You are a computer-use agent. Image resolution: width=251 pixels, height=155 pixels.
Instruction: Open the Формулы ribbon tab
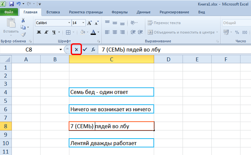(x=120, y=12)
